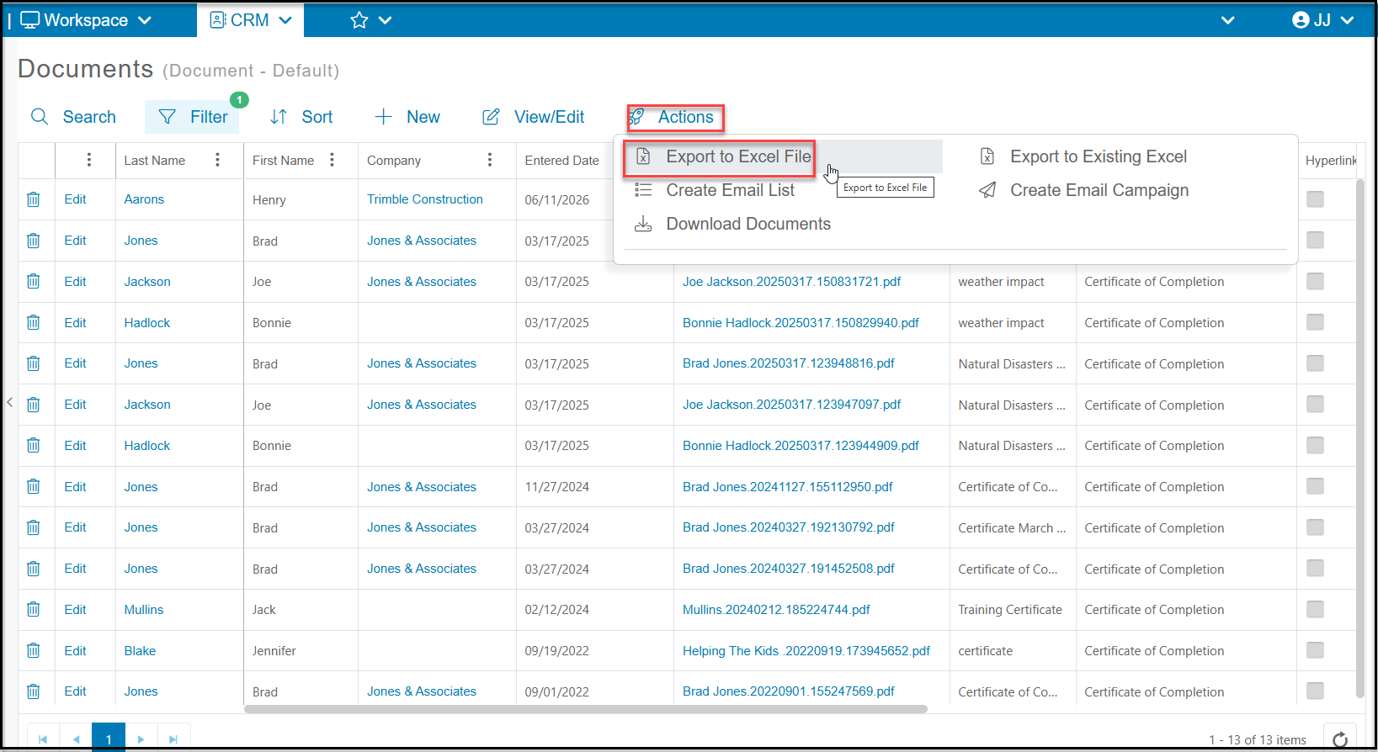Open Trimble Construction company link
1378x752 pixels.
click(x=425, y=199)
